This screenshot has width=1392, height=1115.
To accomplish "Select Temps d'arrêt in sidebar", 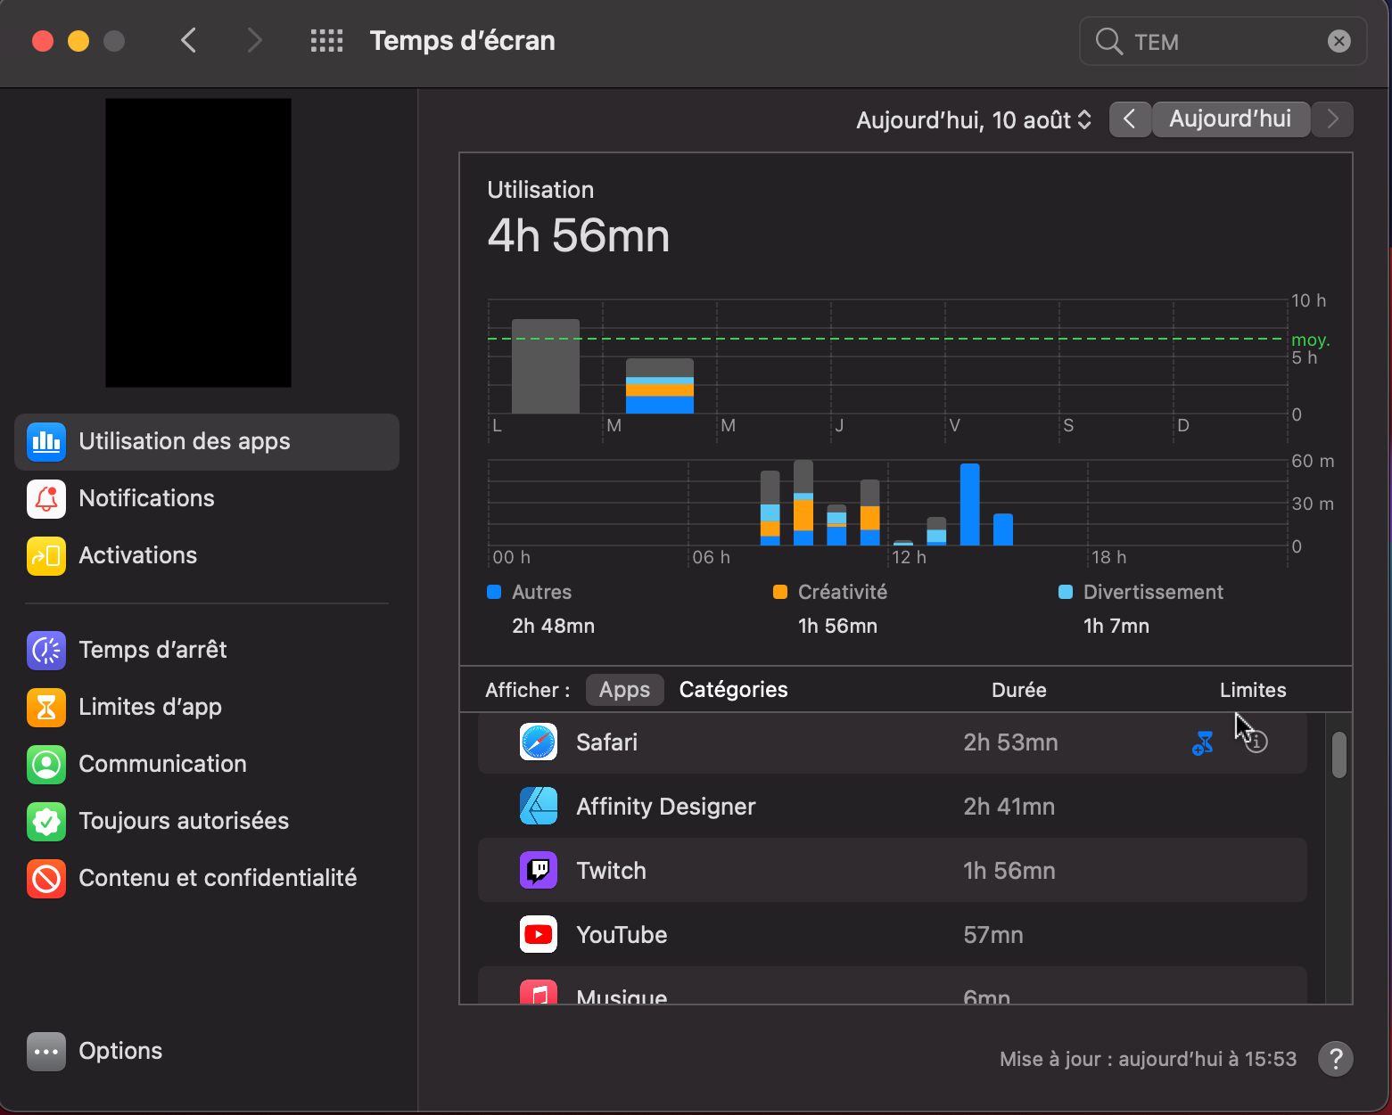I will [x=207, y=651].
